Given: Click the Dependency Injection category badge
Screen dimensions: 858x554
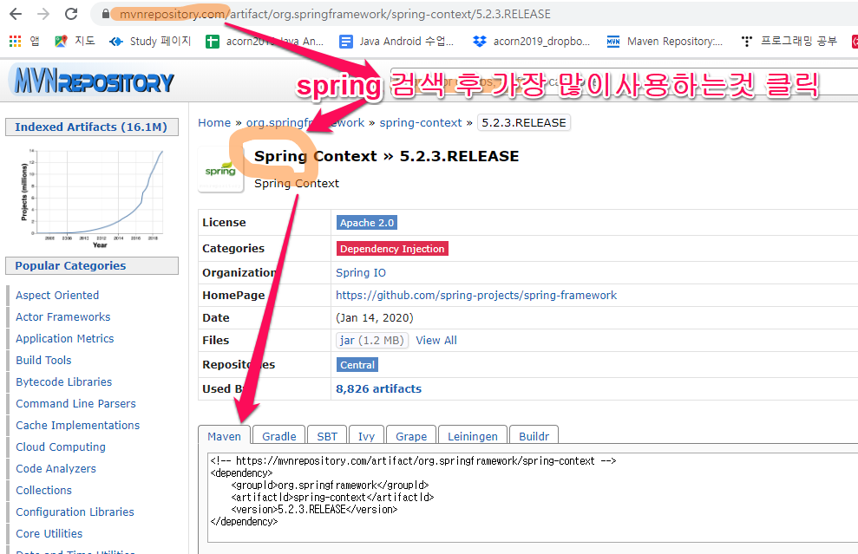Looking at the screenshot, I should [x=392, y=248].
